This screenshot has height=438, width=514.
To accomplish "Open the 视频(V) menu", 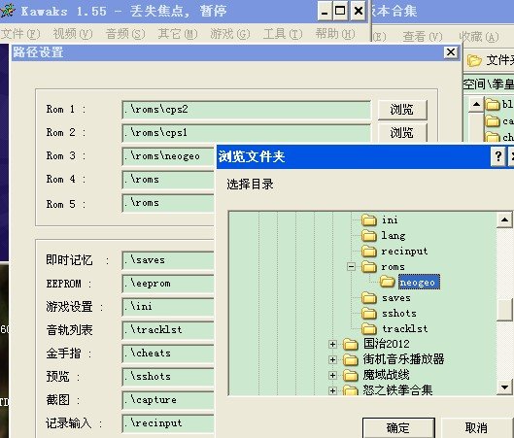I will 73,34.
